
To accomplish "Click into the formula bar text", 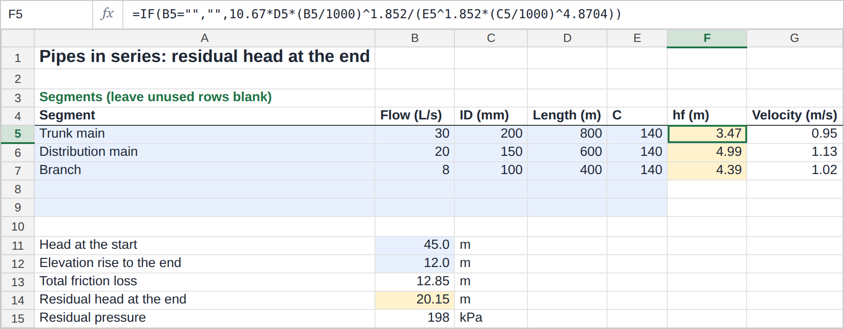I will pos(377,14).
